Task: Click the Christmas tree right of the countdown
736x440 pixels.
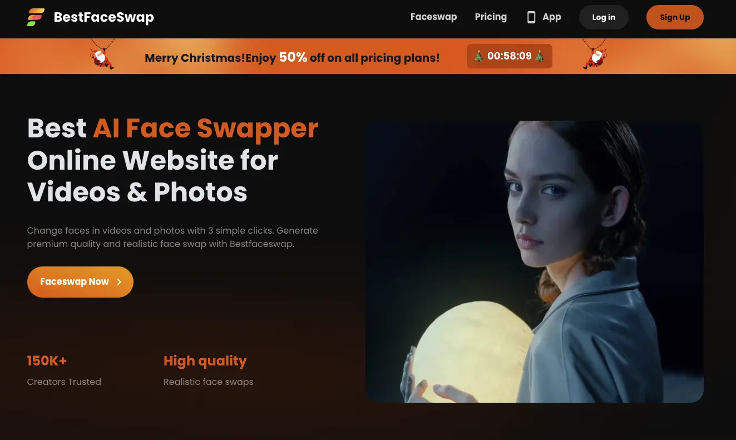Action: point(539,56)
